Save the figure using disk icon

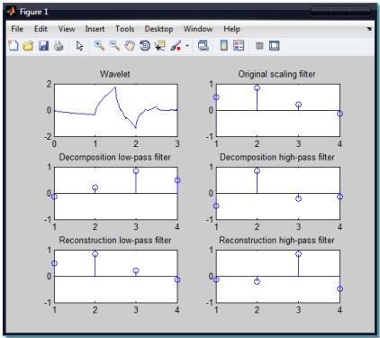click(x=43, y=46)
